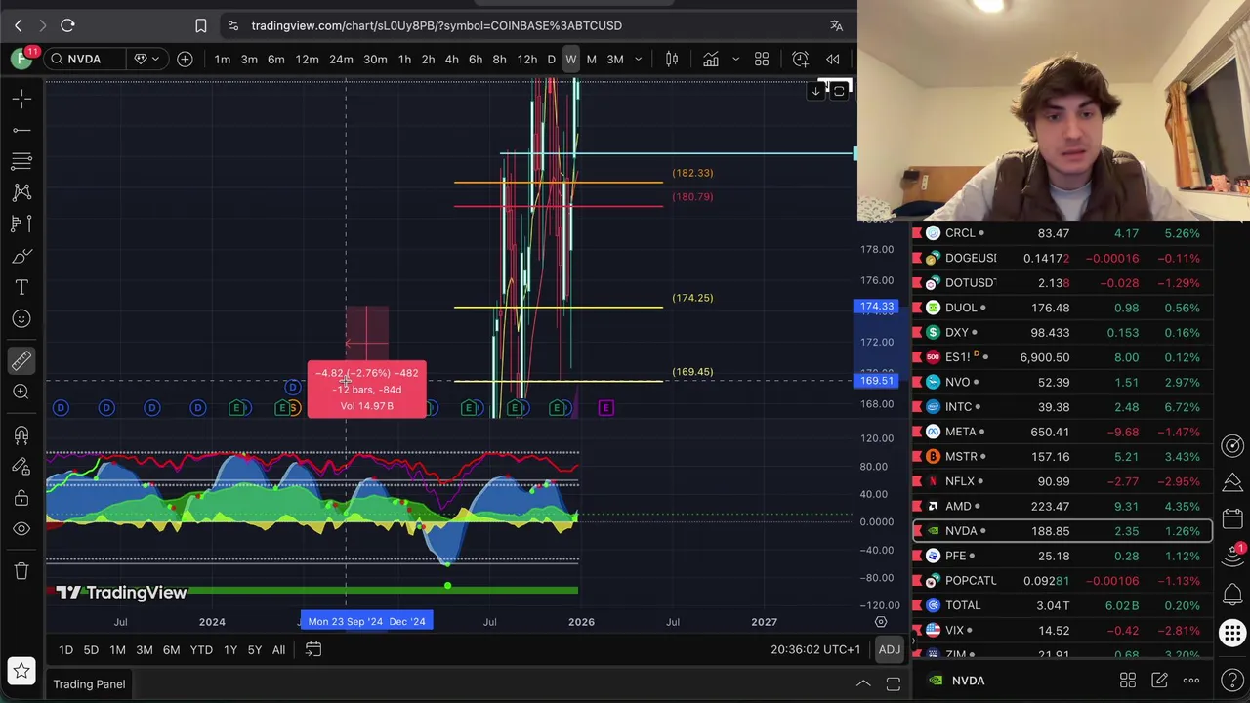The height and width of the screenshot is (703, 1250).
Task: Click the maximize pane icon top right of chart
Action: pos(839,91)
